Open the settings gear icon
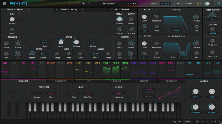The image size is (222, 124). (x=219, y=4)
